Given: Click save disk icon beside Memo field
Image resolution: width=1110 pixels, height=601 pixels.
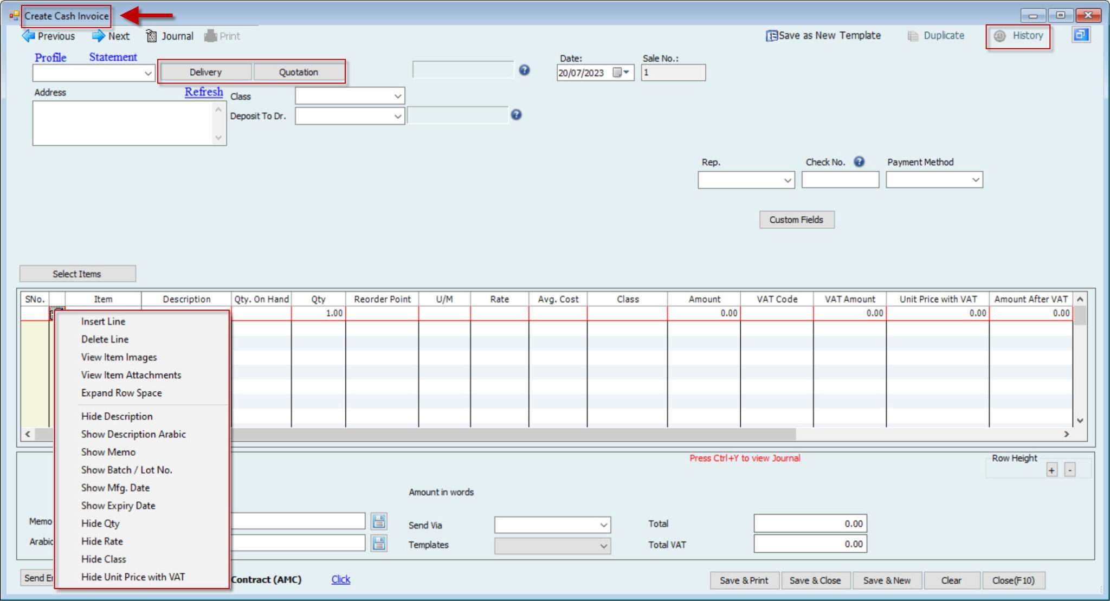Looking at the screenshot, I should tap(379, 521).
